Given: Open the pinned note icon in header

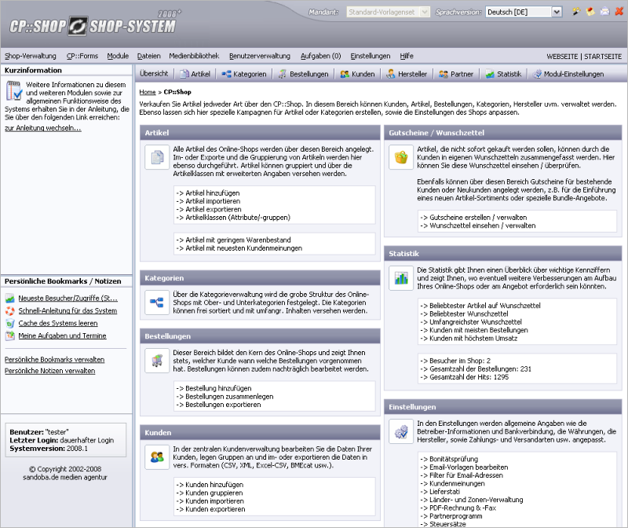Looking at the screenshot, I should 590,12.
